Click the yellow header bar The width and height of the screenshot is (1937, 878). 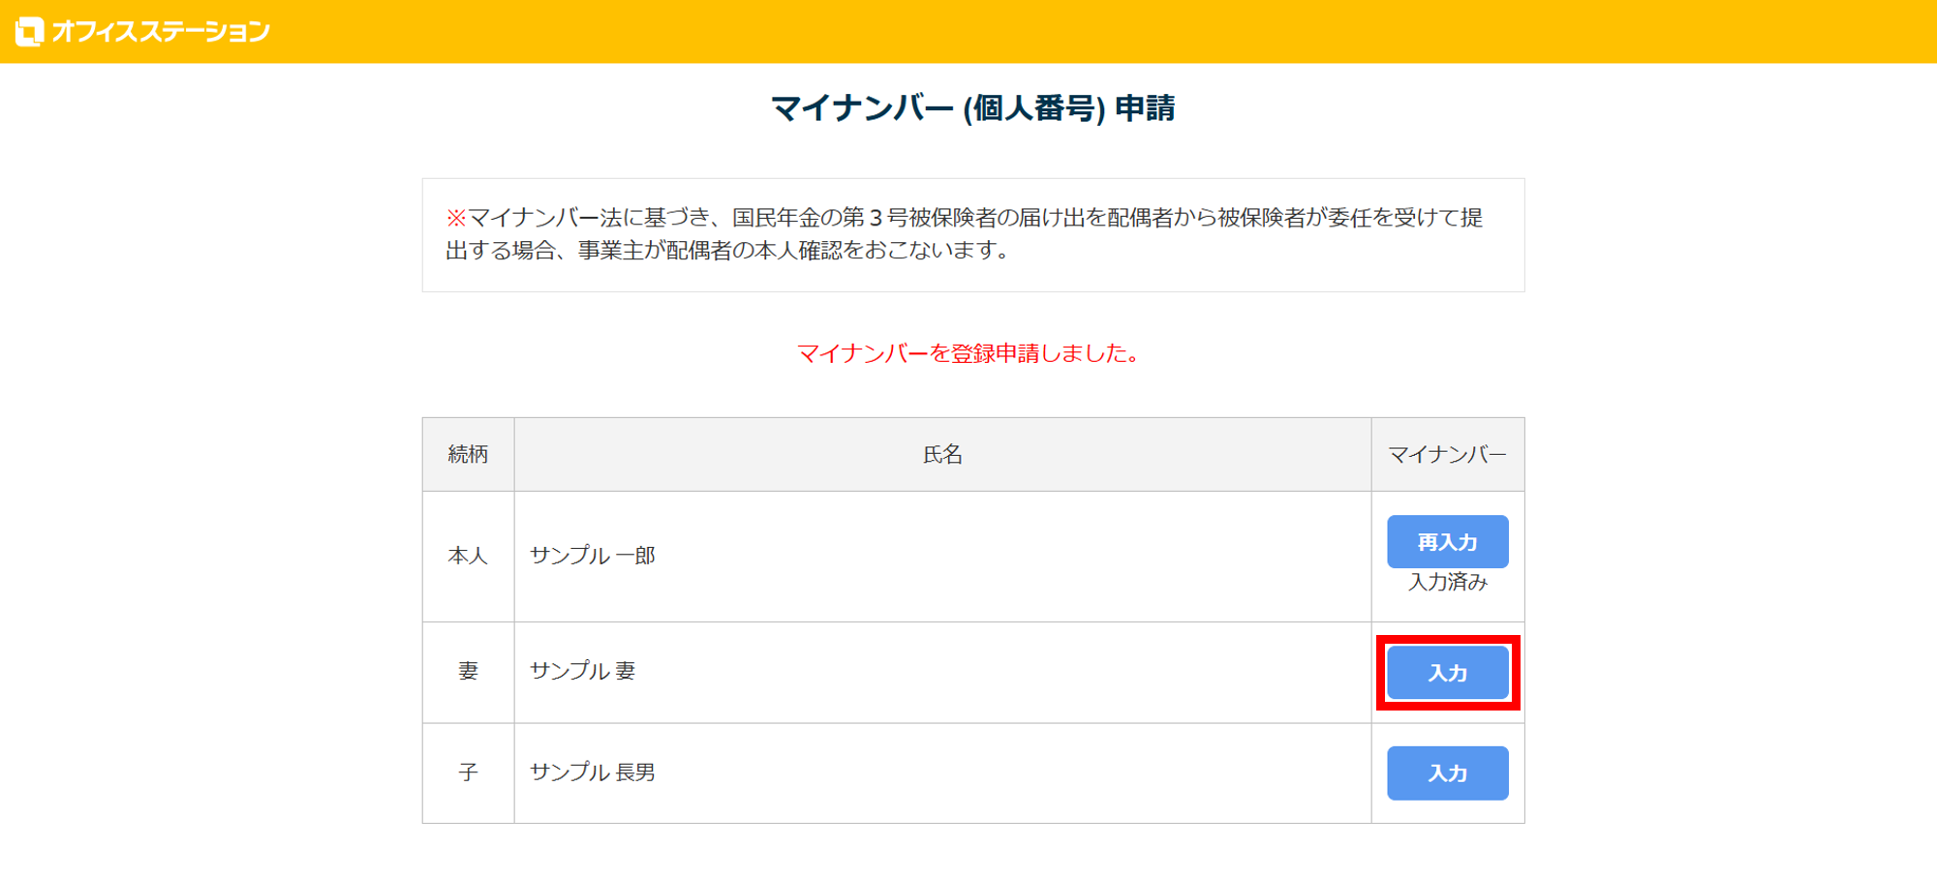click(1065, 32)
